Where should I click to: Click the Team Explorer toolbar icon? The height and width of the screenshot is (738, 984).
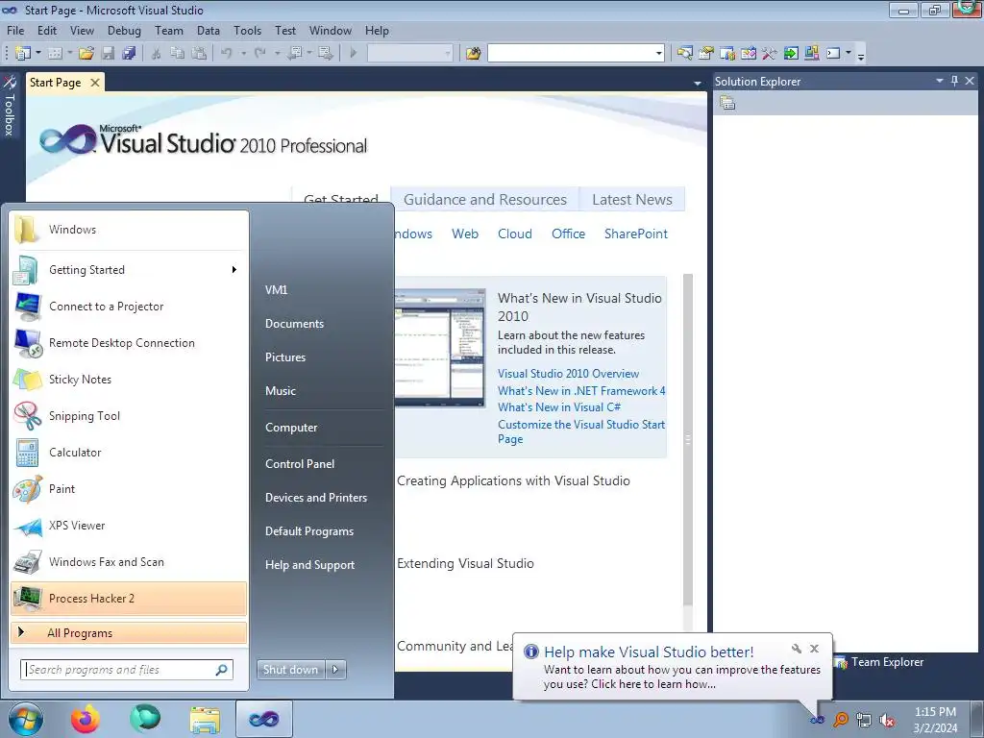pos(727,54)
